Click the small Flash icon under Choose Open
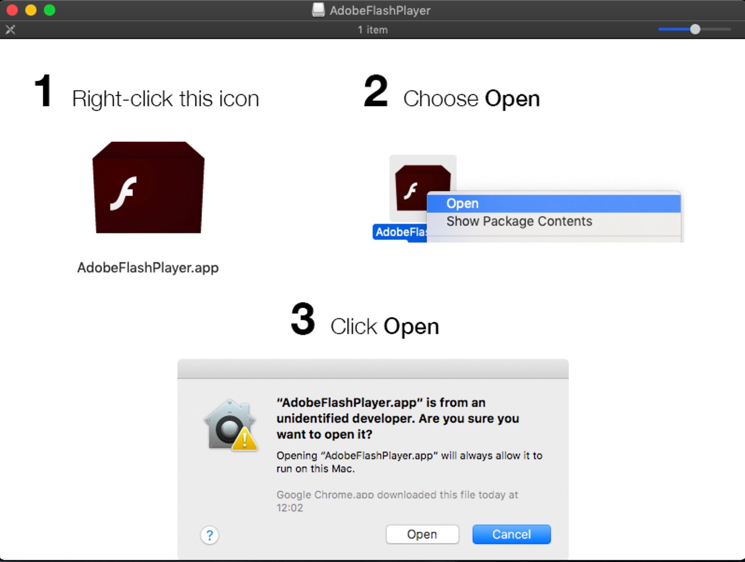This screenshot has height=562, width=745. click(422, 188)
